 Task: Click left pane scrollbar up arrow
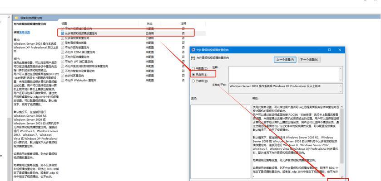point(9,18)
